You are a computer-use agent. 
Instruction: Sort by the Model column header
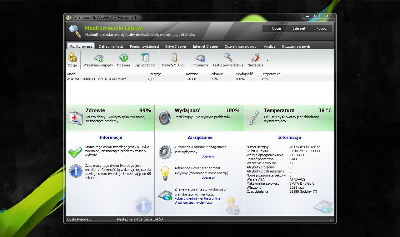click(x=106, y=74)
